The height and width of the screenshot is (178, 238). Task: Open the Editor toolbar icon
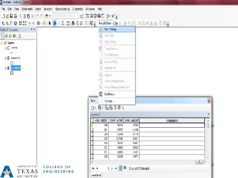point(82,16)
